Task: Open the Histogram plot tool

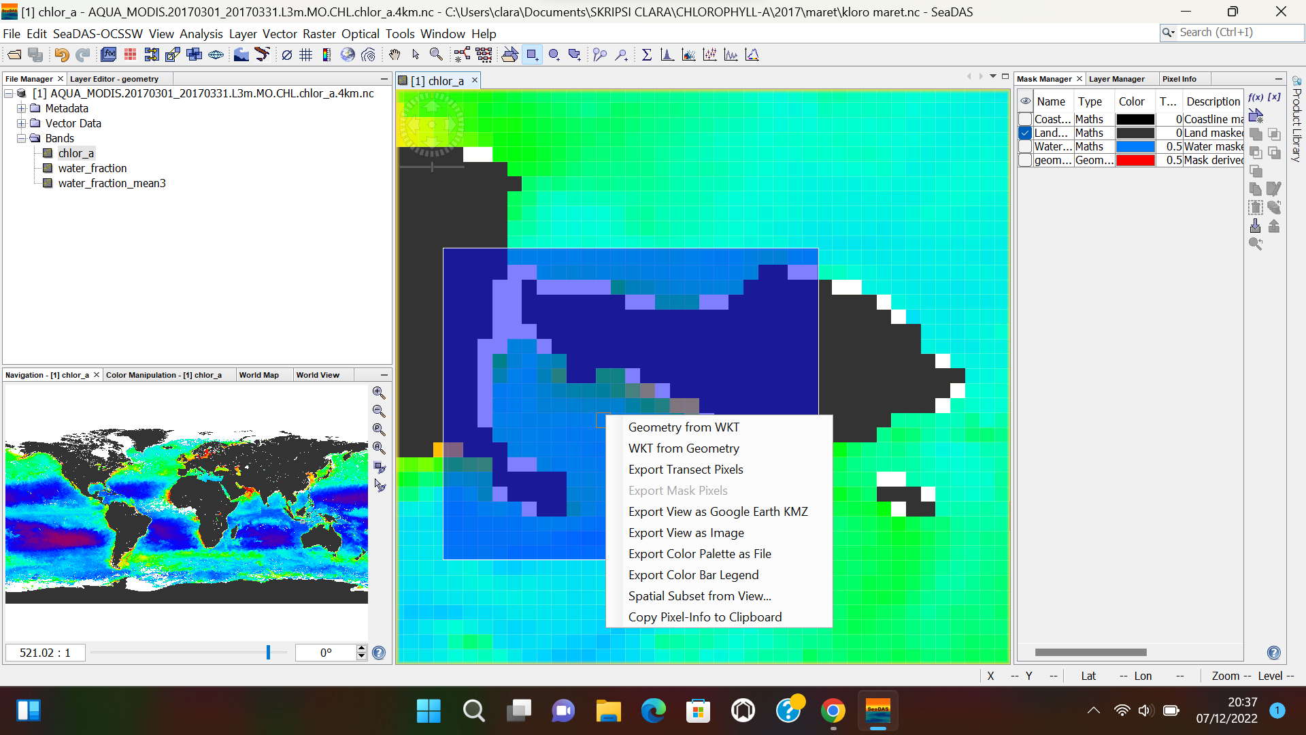Action: (667, 55)
